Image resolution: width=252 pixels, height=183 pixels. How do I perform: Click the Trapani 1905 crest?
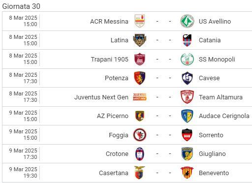[140, 59]
